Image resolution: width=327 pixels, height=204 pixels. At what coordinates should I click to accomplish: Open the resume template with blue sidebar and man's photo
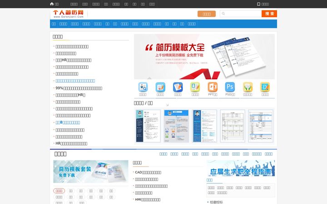tap(204, 126)
